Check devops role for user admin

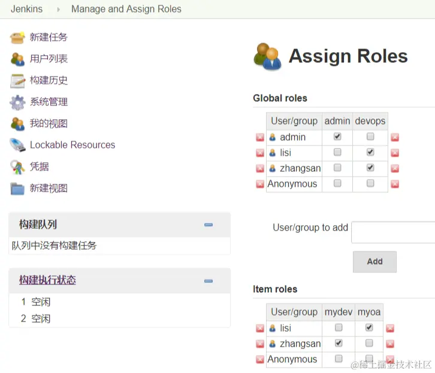[370, 137]
